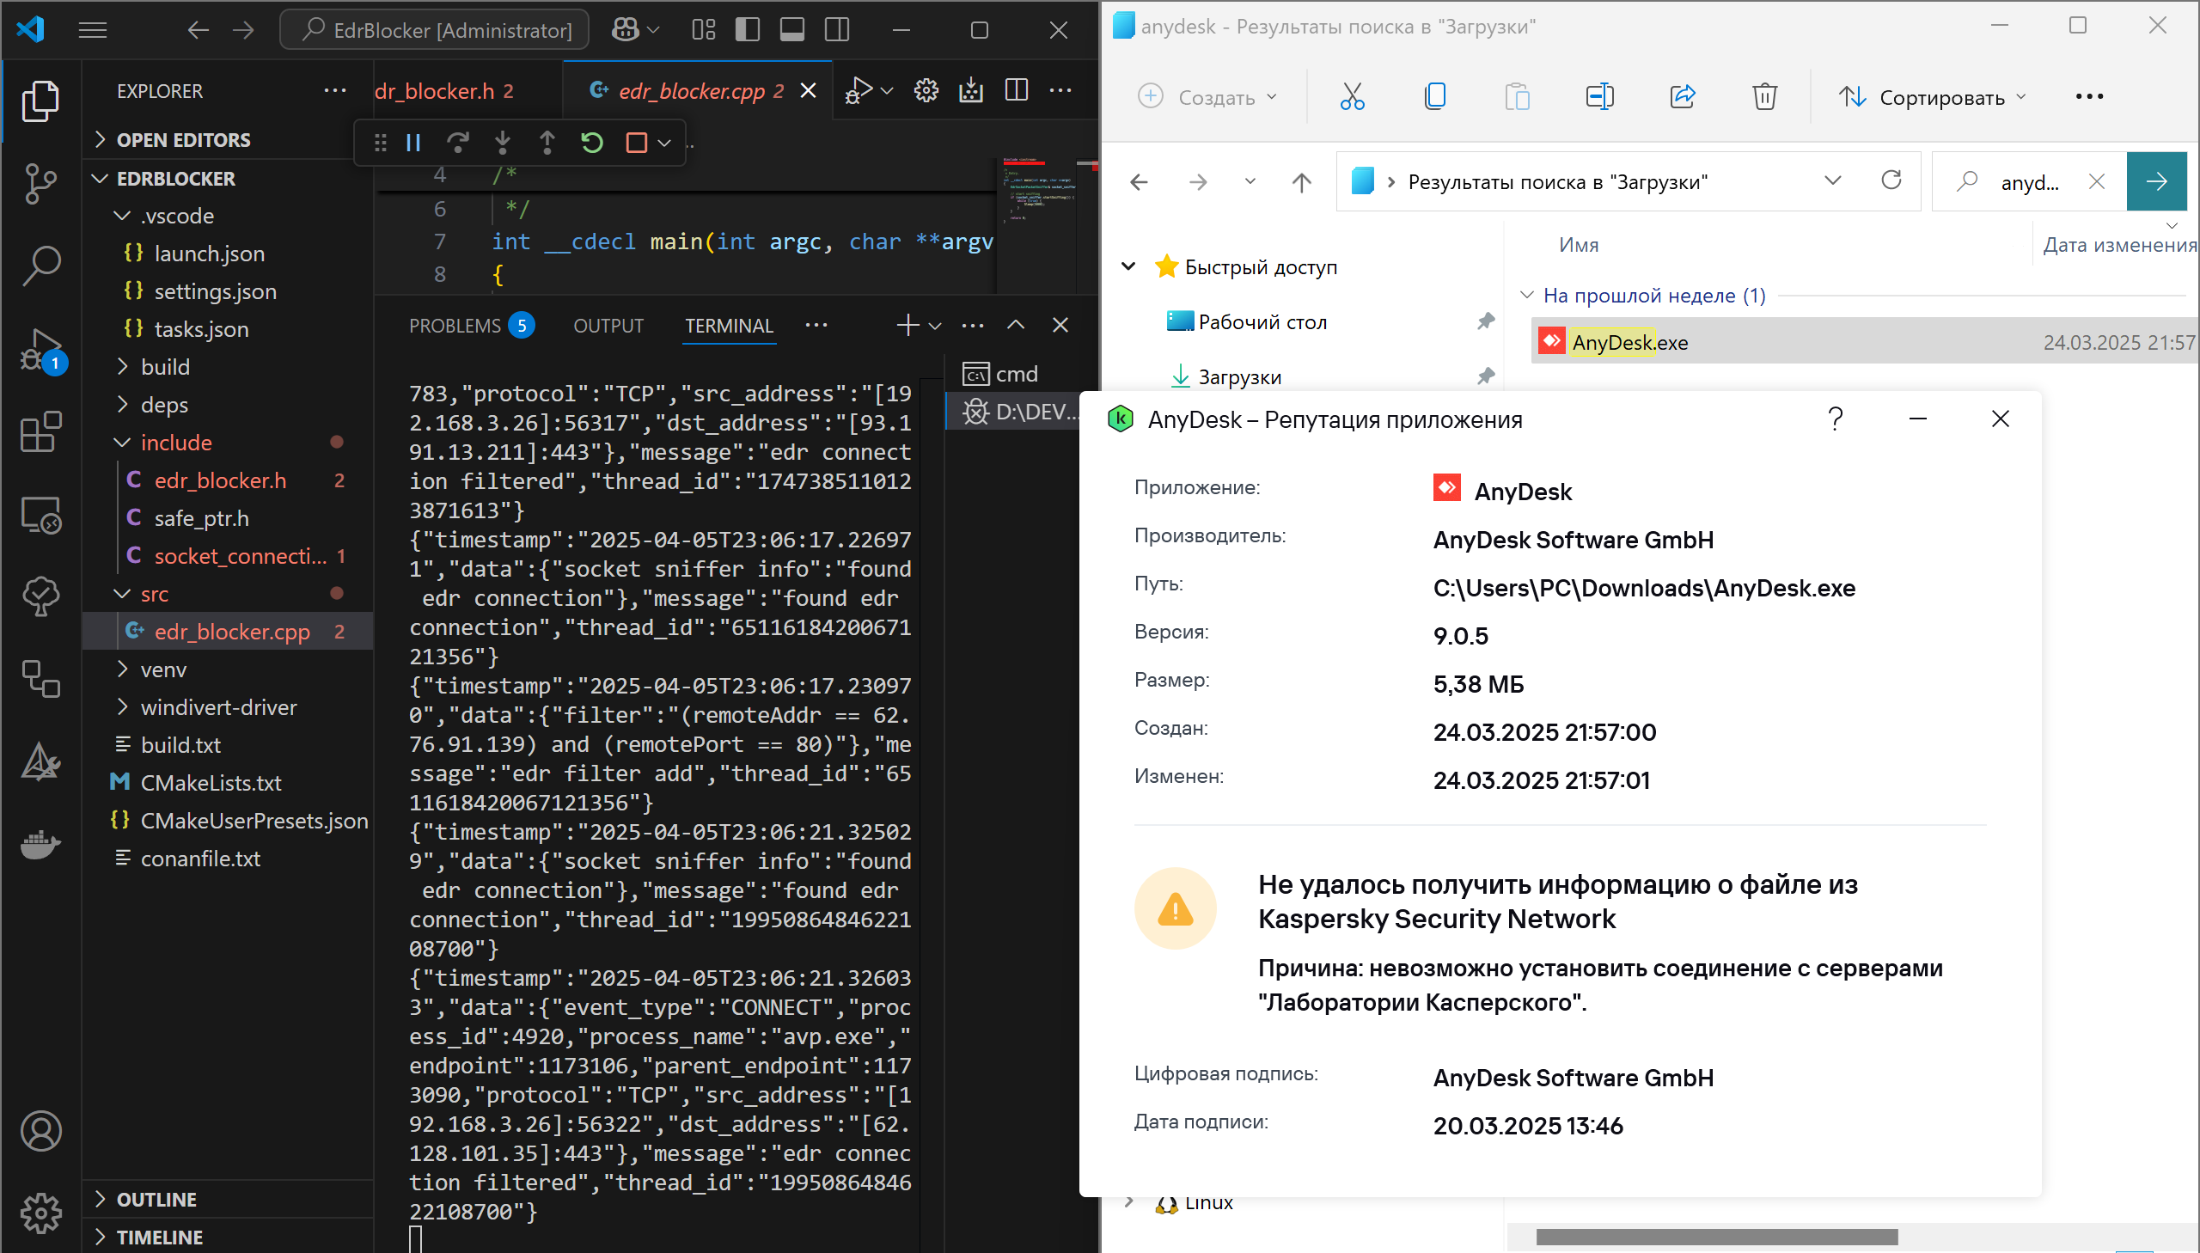Open the Extensions view in VS Code

click(x=40, y=432)
